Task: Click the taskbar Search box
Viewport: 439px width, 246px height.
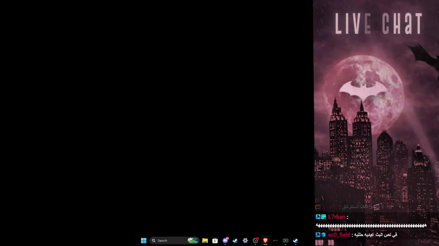Action: tap(175, 241)
